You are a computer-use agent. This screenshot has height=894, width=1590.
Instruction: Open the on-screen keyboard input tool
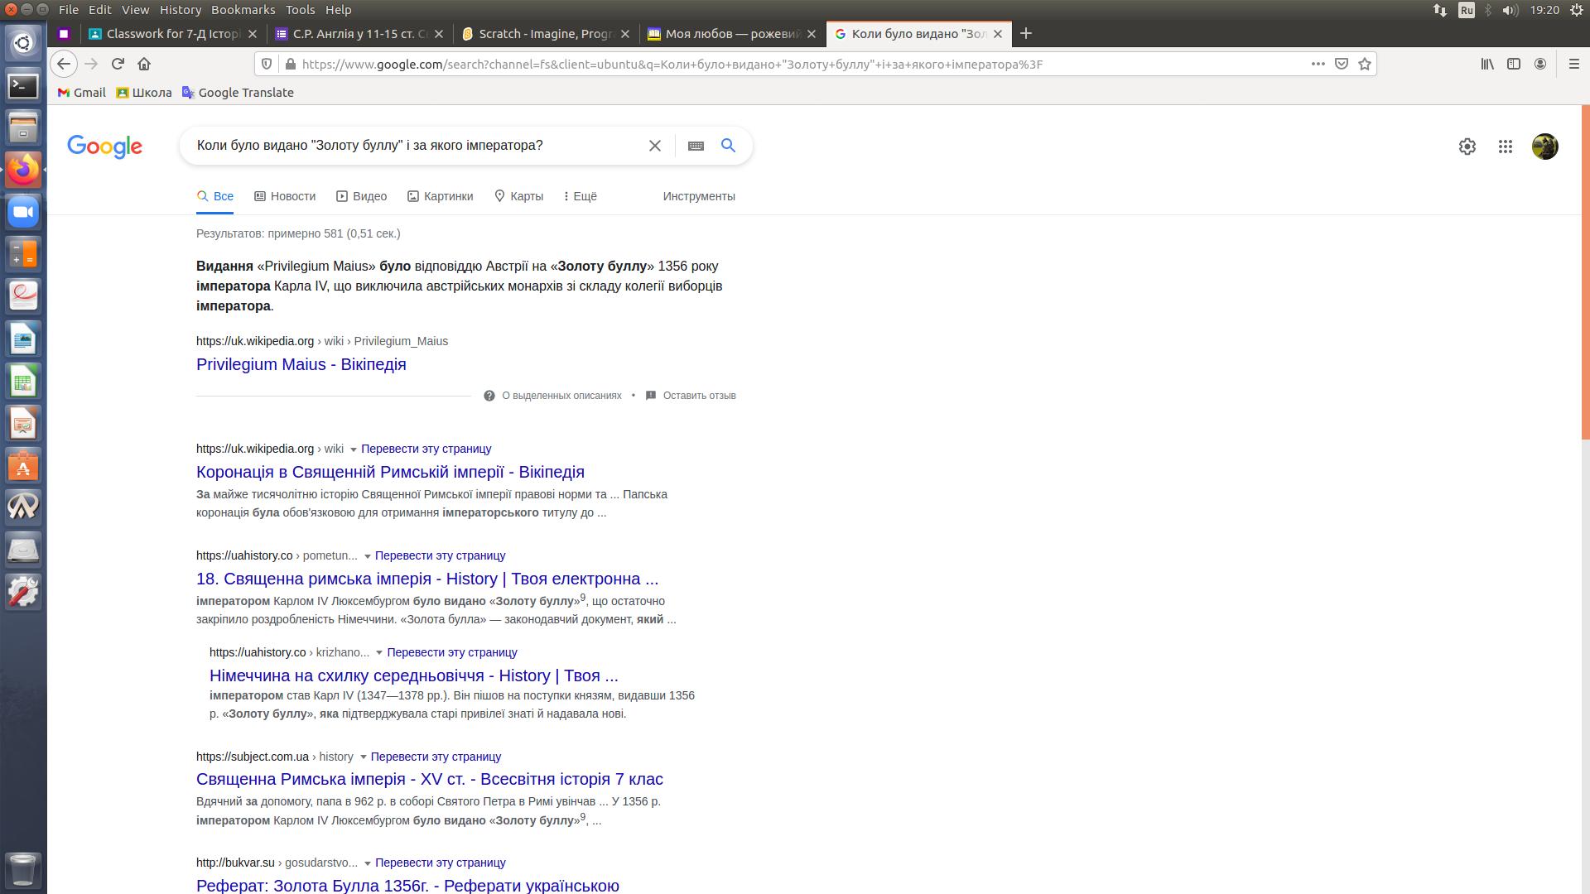pyautogui.click(x=696, y=146)
